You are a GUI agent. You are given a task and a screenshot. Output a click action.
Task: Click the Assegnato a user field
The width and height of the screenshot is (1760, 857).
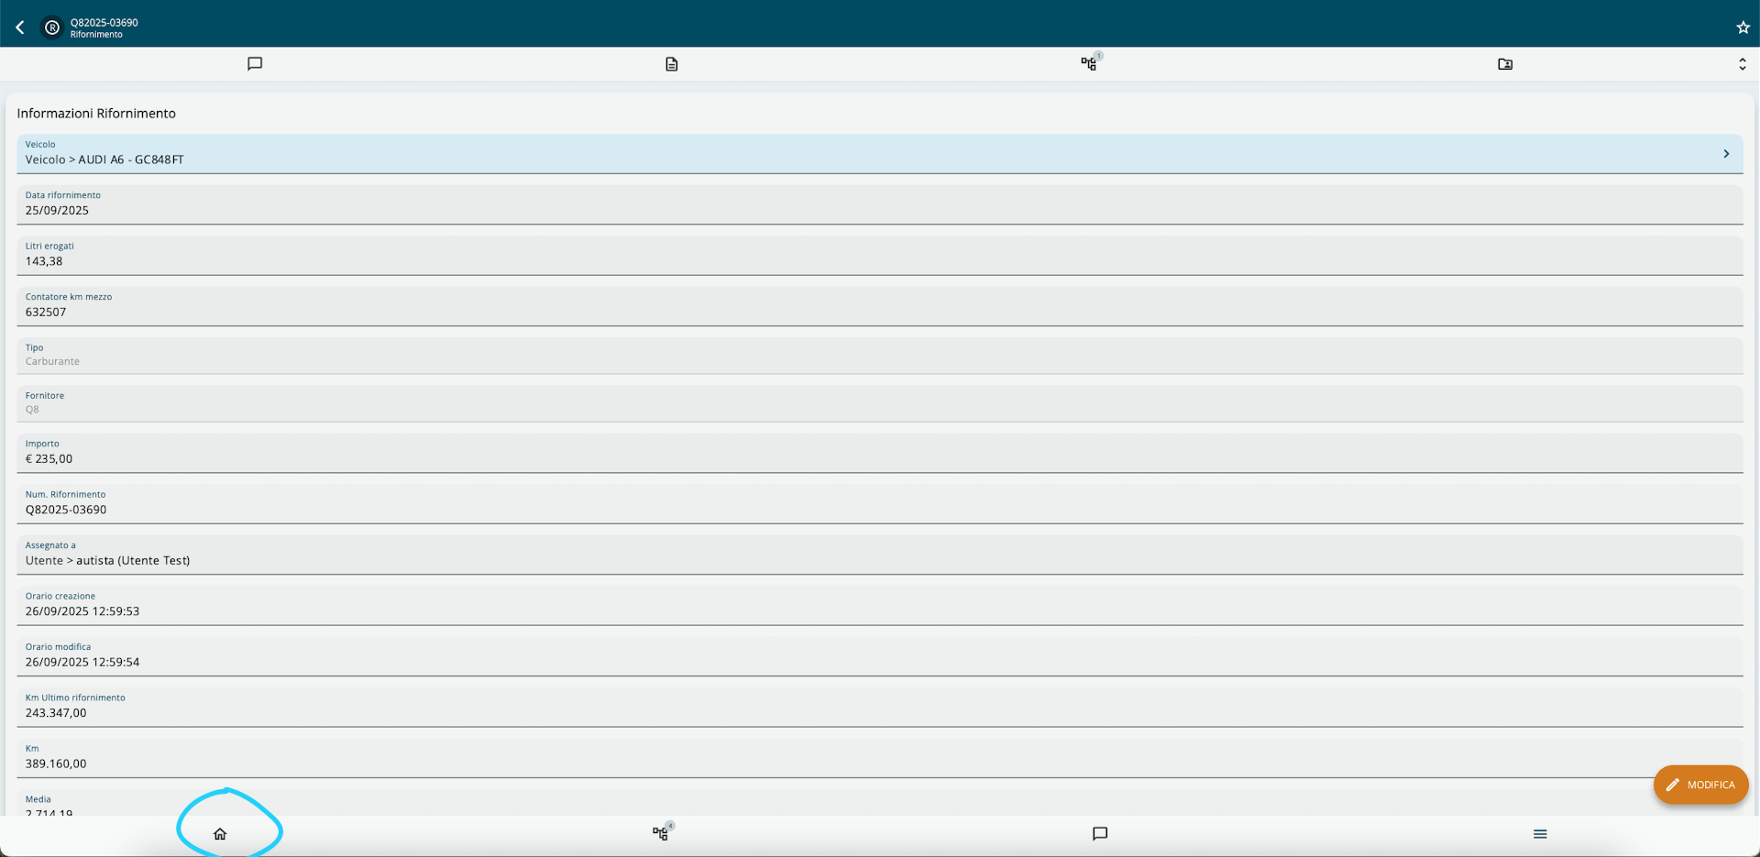(880, 555)
